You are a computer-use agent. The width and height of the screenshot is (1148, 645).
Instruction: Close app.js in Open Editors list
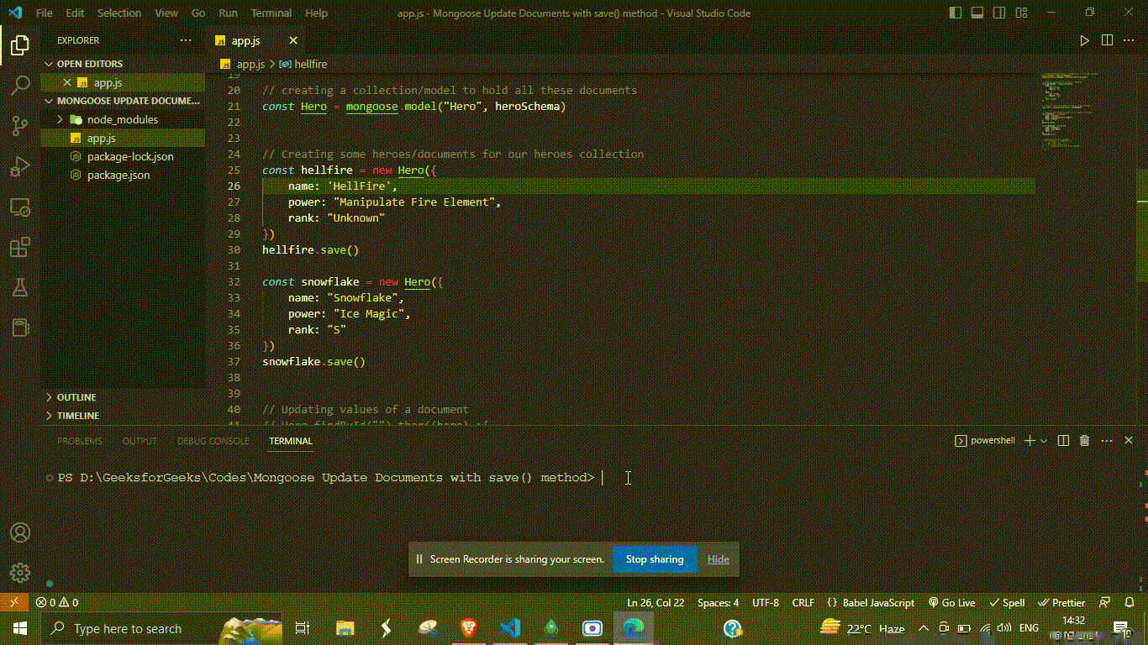coord(68,82)
